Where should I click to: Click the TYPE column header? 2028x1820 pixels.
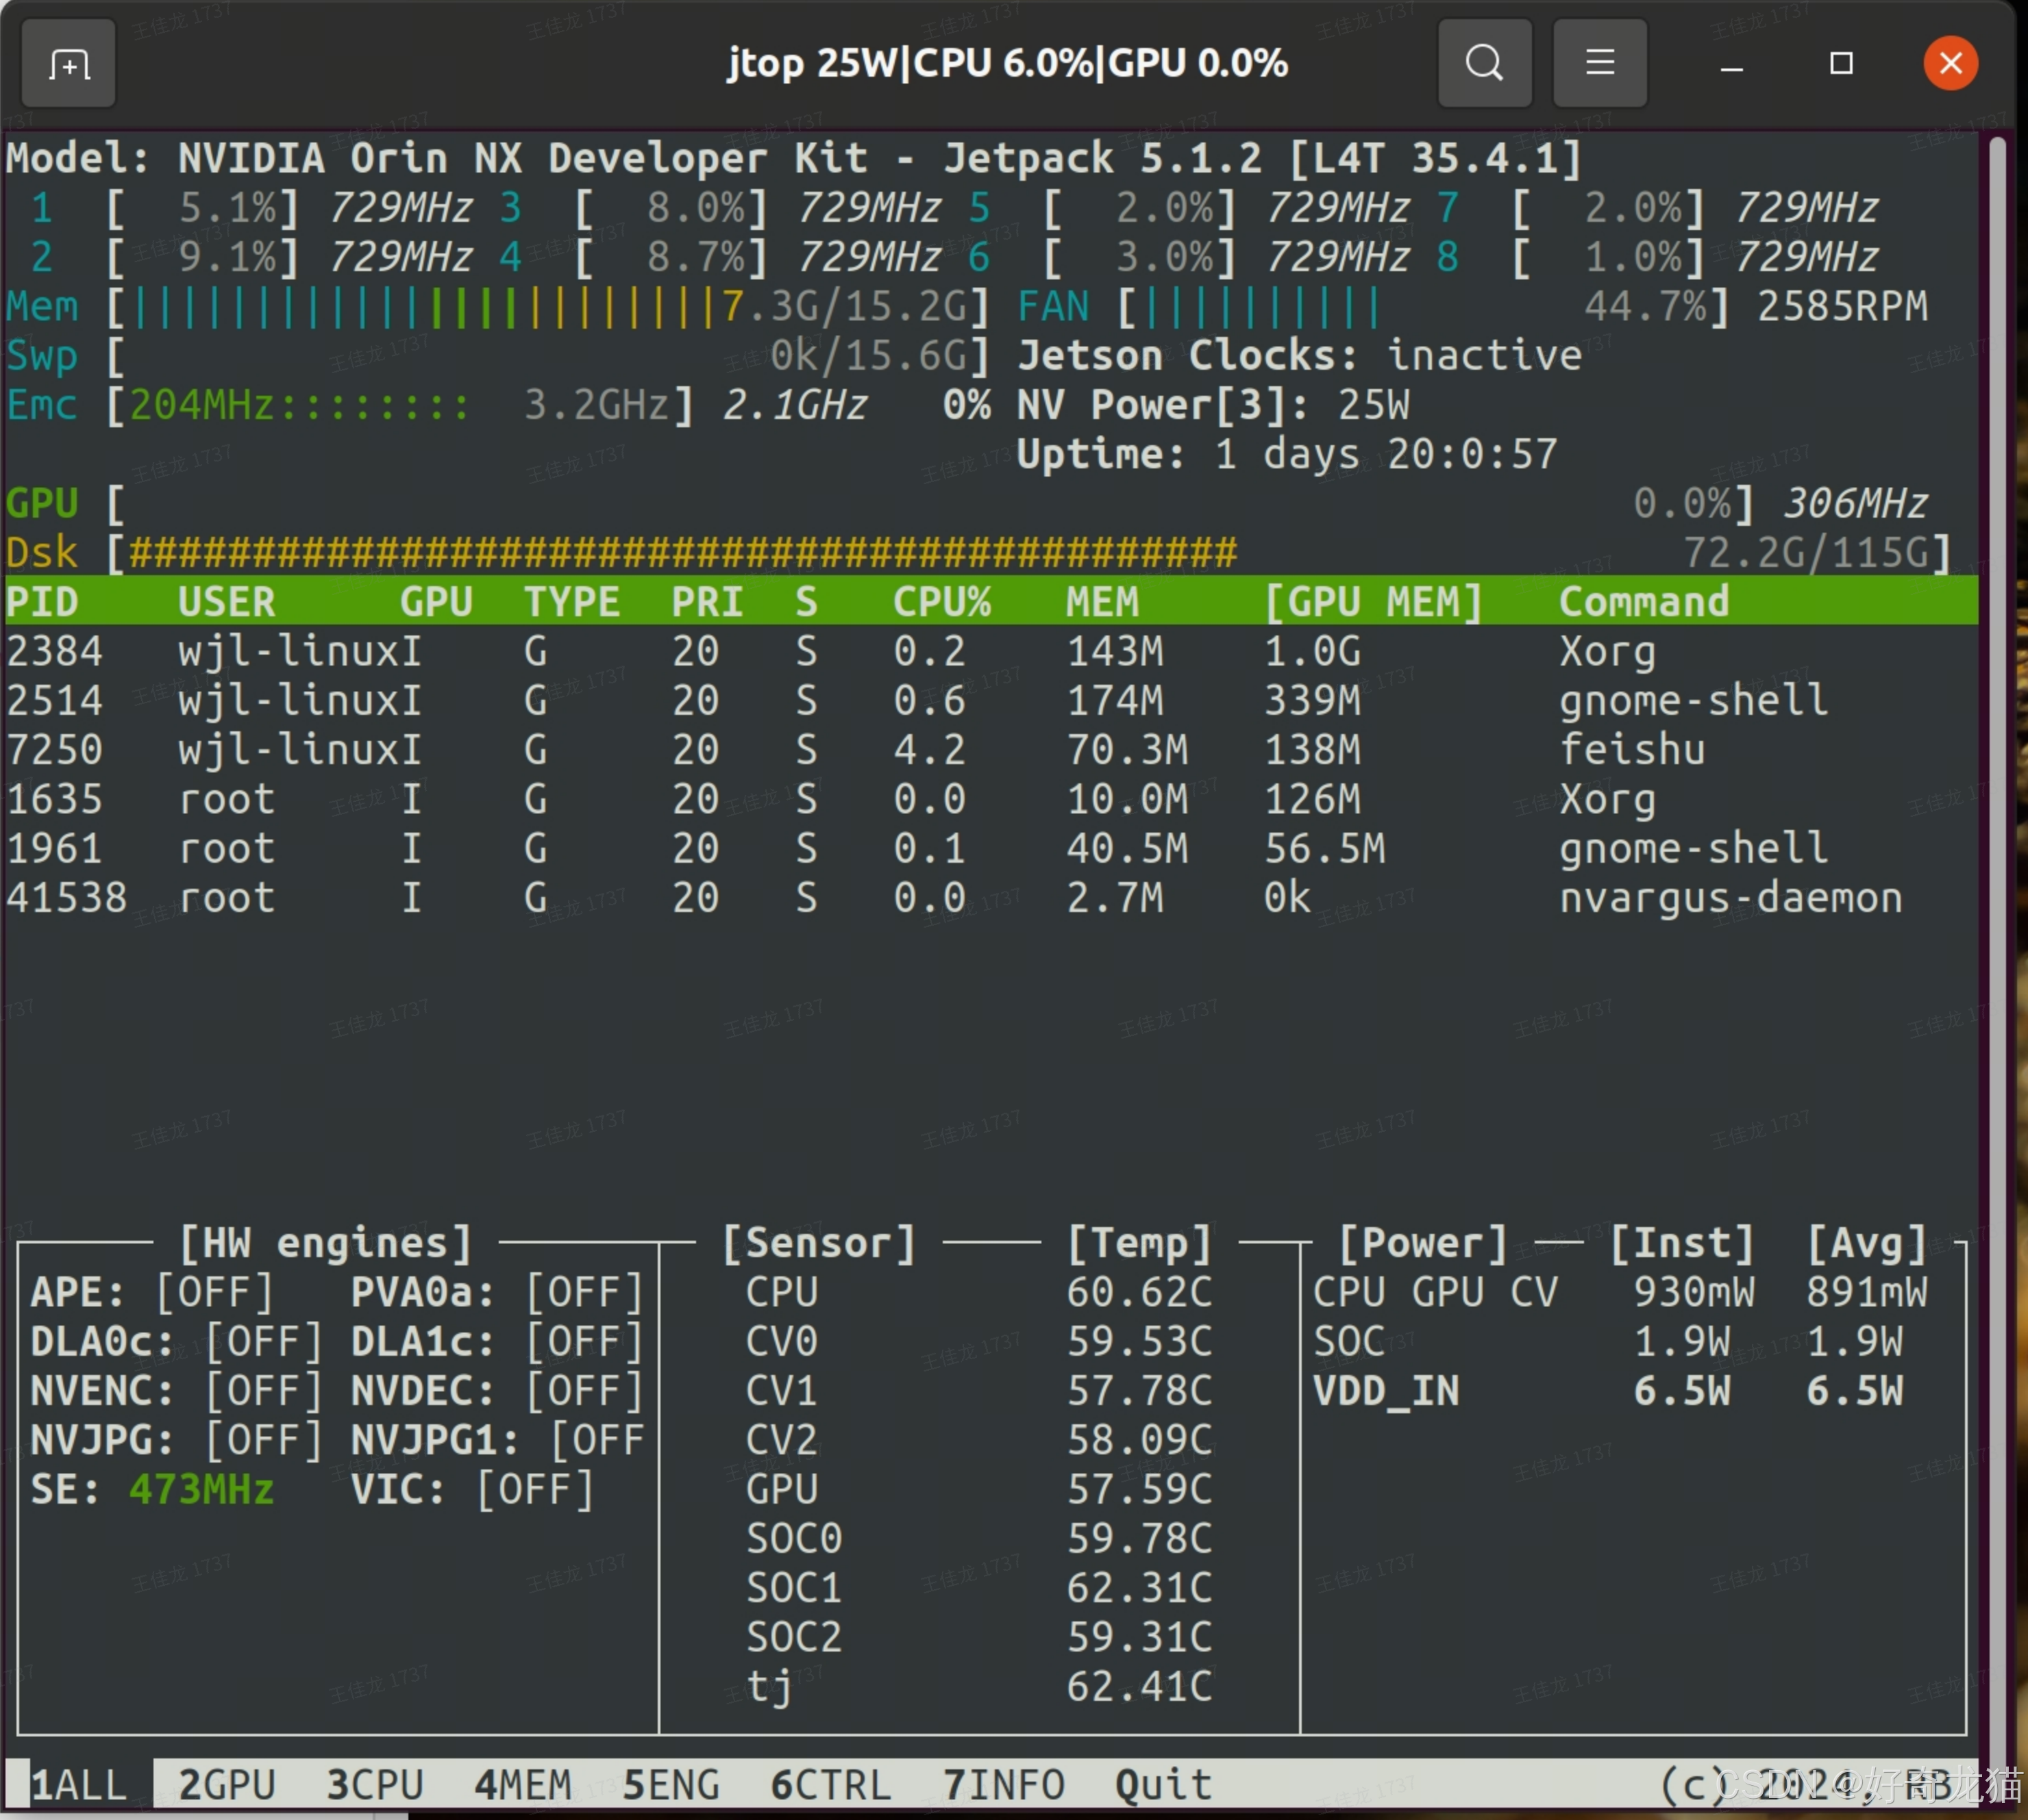point(571,601)
